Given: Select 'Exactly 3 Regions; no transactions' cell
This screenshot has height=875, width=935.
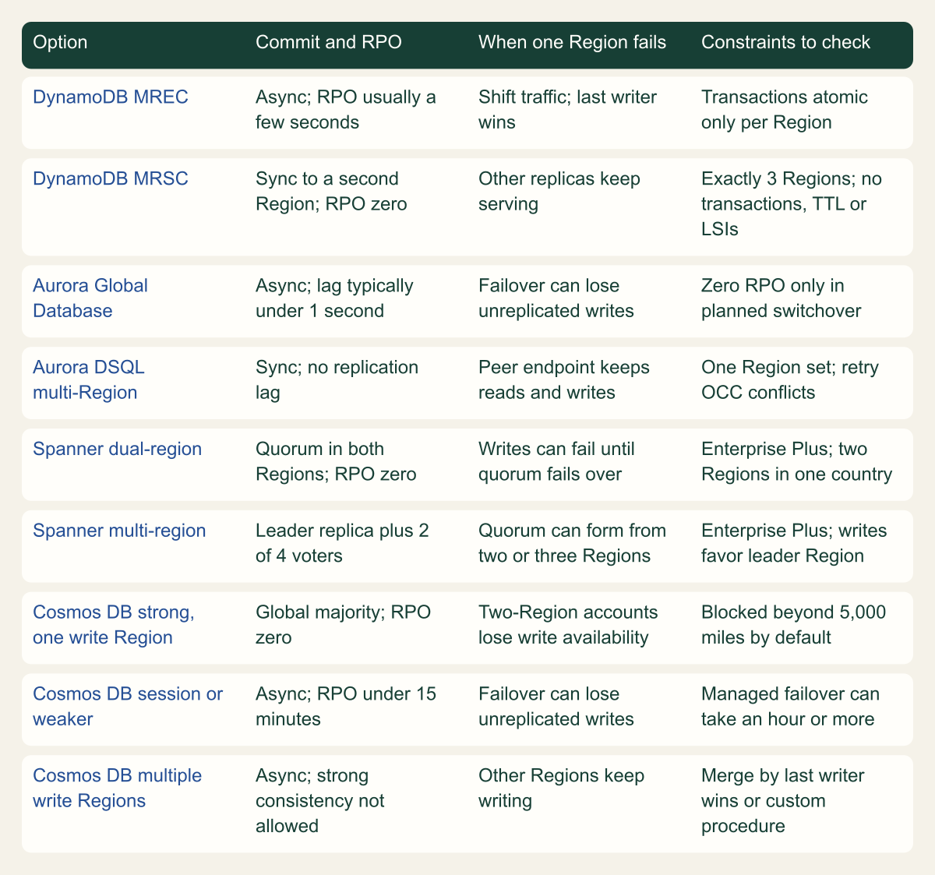Looking at the screenshot, I should coord(792,203).
